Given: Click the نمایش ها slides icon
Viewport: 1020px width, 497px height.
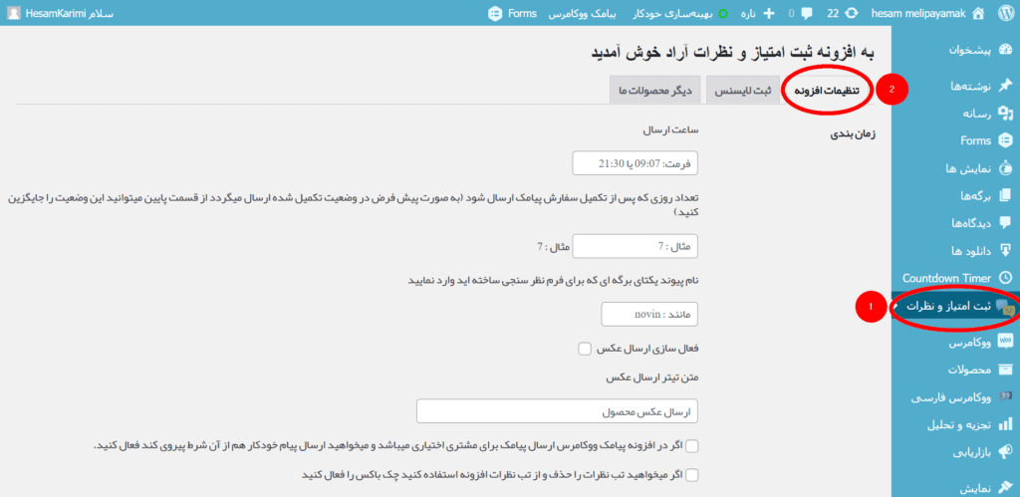Looking at the screenshot, I should tap(1006, 168).
